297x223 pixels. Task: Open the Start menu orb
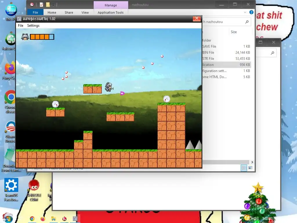8,218
